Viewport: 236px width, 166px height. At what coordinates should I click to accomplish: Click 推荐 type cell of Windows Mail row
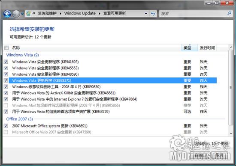coord(187,105)
